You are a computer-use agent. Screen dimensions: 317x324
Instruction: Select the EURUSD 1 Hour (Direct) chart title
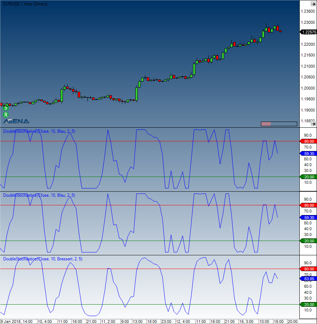(25, 4)
